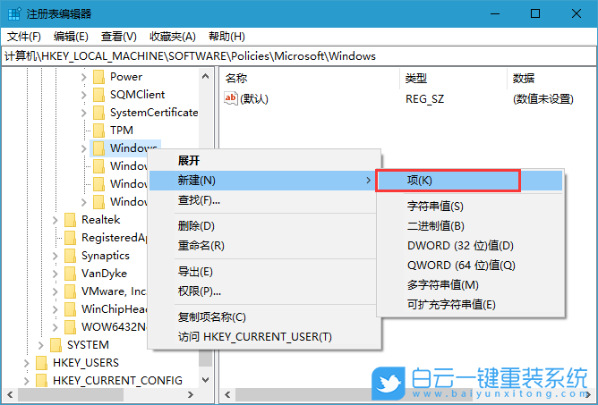Create new 字符串值(S) from submenu
Screen dimensions: 598x405
(x=470, y=207)
